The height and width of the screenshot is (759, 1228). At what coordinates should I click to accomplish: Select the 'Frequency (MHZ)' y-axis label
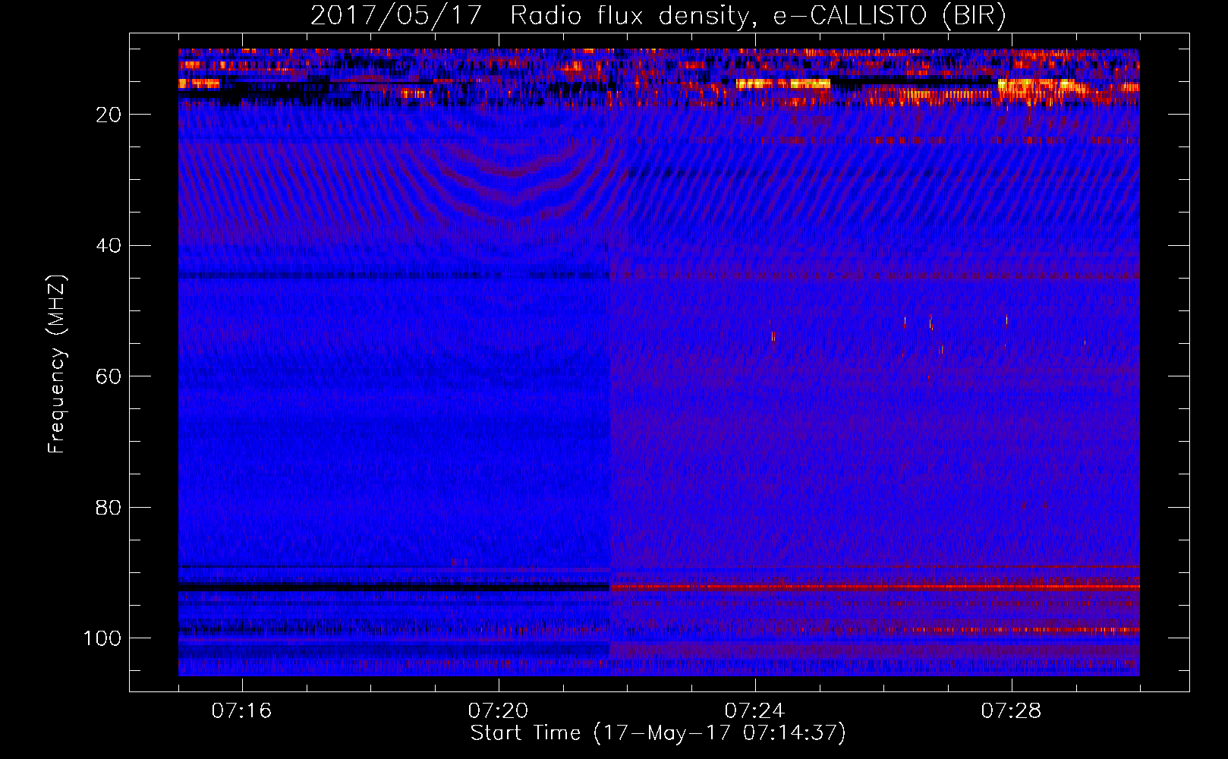[x=58, y=364]
